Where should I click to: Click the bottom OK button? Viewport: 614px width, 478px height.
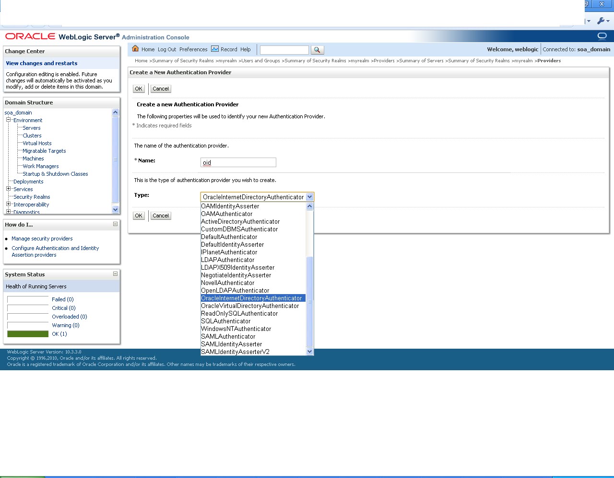[x=139, y=216]
